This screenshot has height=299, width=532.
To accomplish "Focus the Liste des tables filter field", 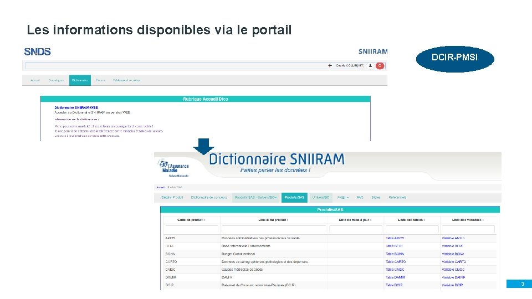I will (412, 229).
